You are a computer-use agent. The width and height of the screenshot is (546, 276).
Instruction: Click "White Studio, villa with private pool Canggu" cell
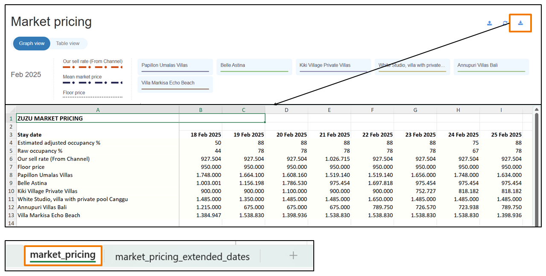[x=98, y=199]
